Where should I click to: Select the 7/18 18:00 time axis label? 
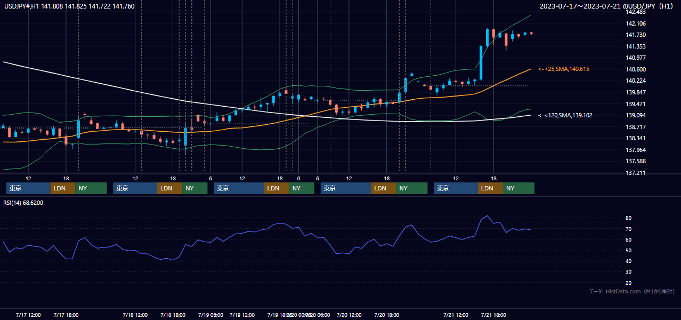point(173,315)
